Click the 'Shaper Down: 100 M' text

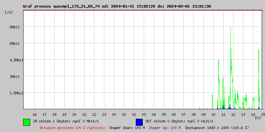[127, 128]
